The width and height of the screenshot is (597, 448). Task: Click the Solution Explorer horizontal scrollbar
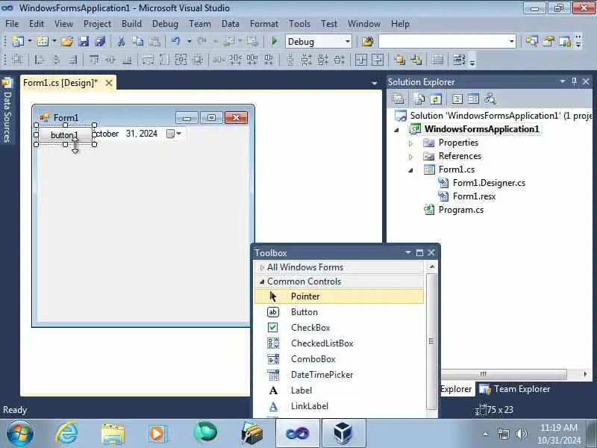[505, 374]
